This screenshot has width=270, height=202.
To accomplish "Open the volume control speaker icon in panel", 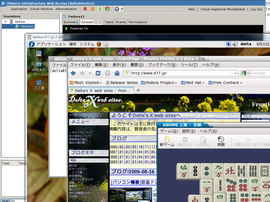I will coord(235,44).
